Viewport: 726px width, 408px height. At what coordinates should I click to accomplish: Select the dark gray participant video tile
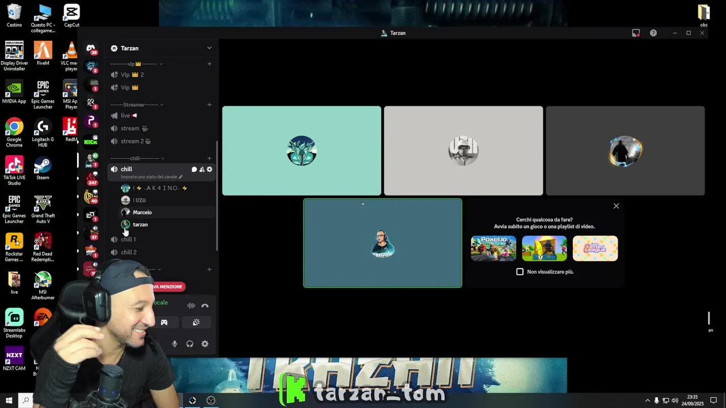tap(625, 151)
